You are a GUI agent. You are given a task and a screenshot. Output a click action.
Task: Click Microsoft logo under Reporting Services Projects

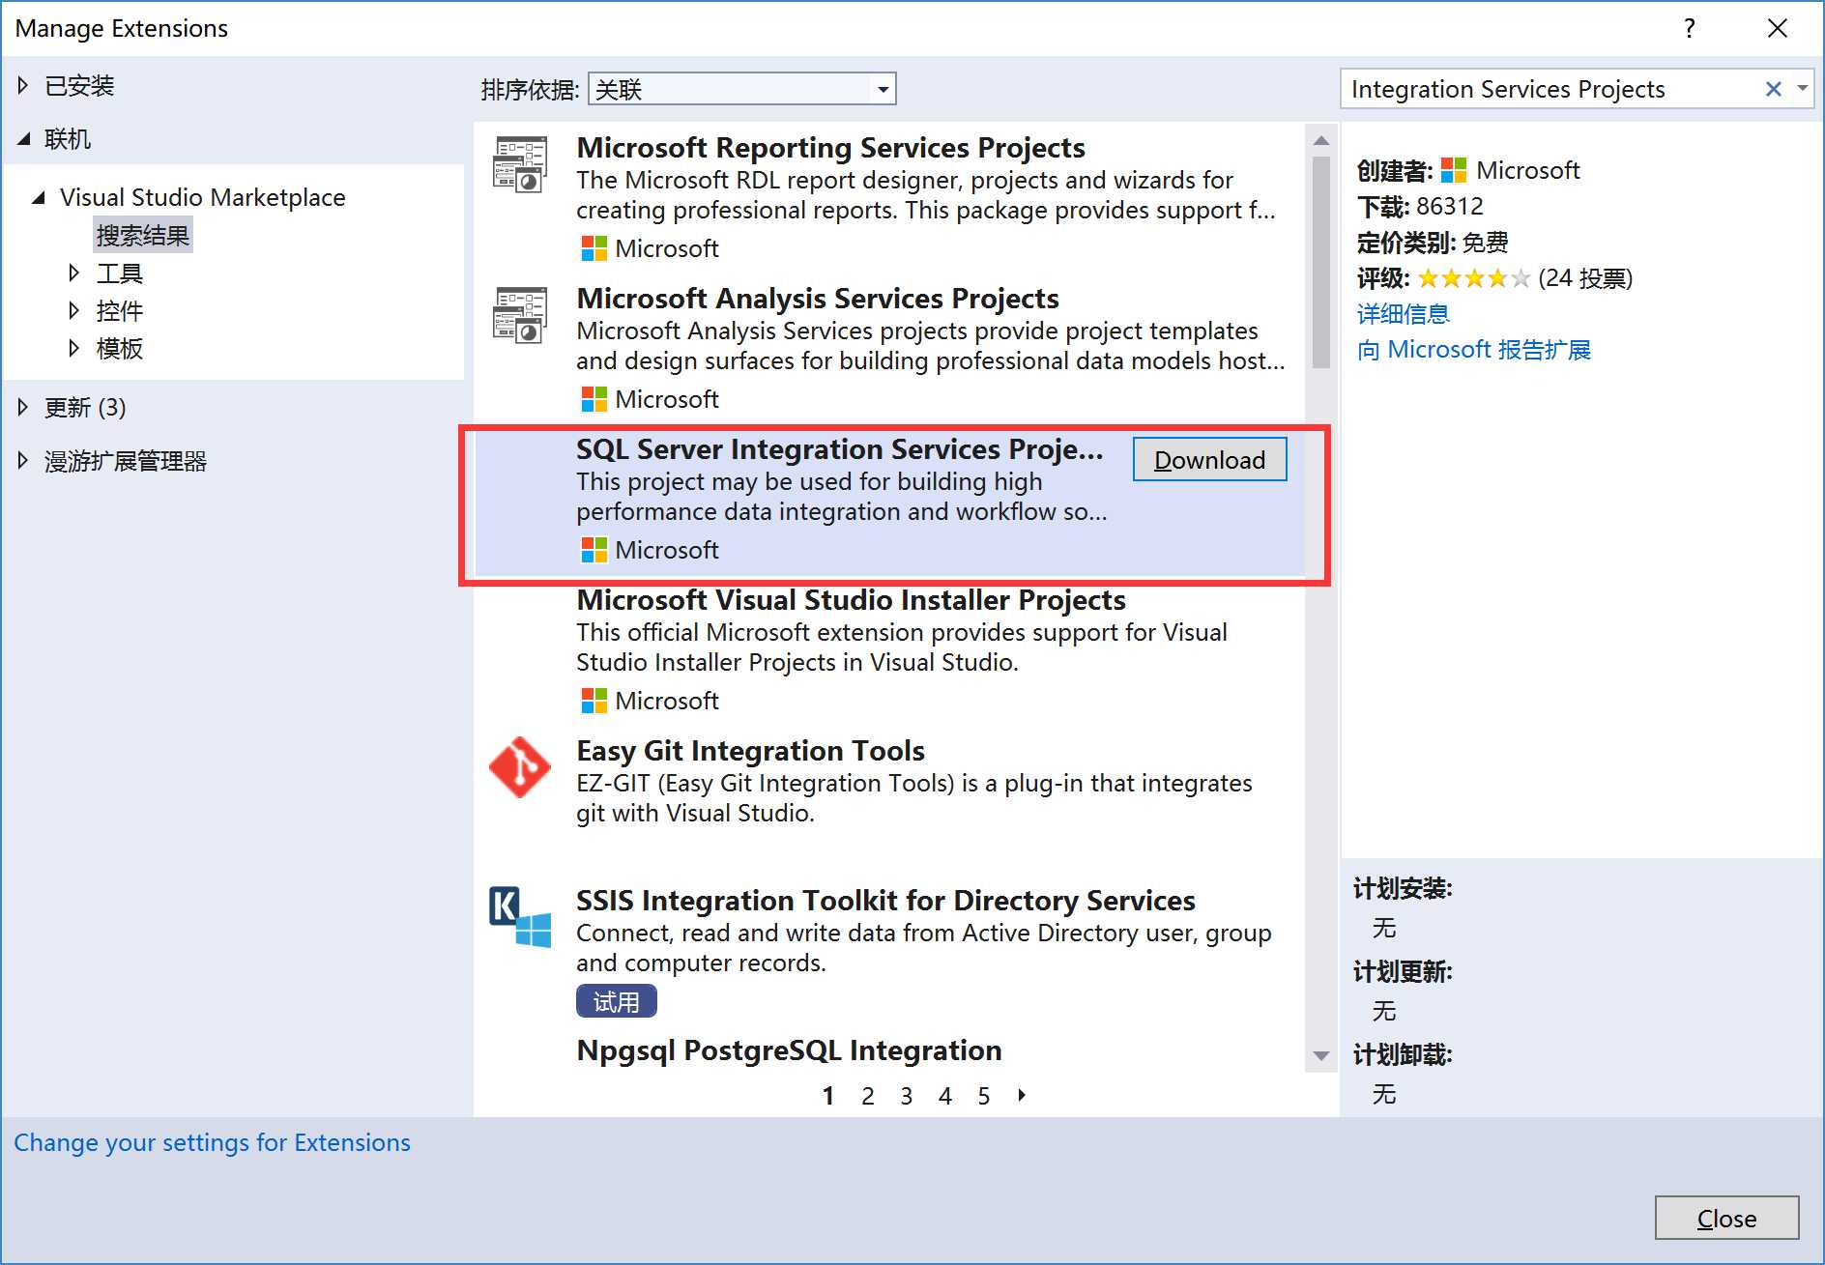594,248
